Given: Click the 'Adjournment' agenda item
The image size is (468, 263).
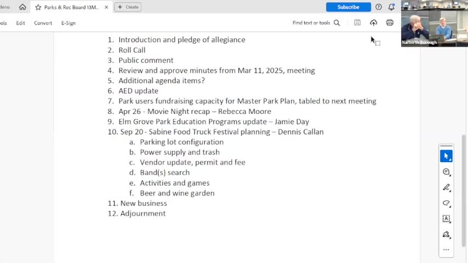Looking at the screenshot, I should [x=142, y=214].
